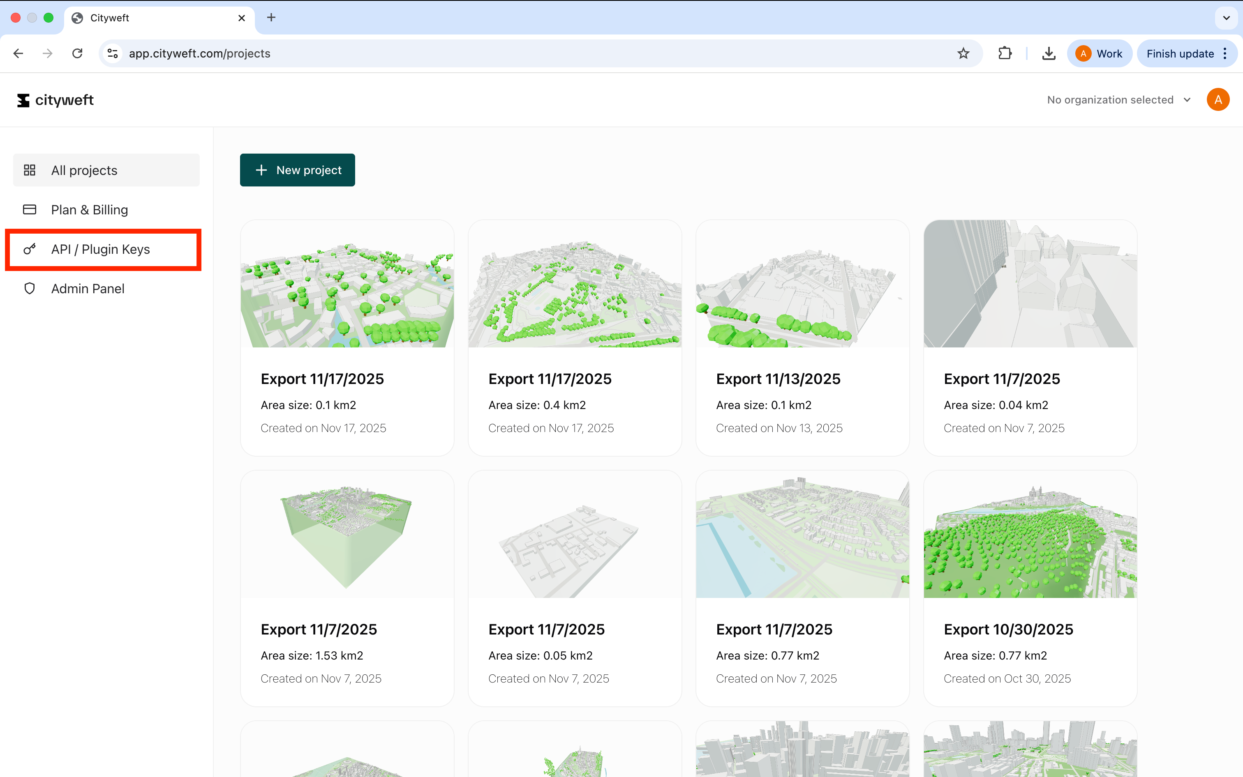Expand the No organization selected dropdown

click(1118, 100)
